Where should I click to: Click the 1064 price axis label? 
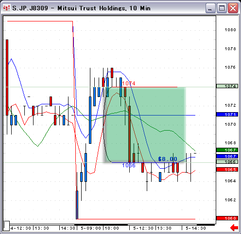tap(230, 181)
